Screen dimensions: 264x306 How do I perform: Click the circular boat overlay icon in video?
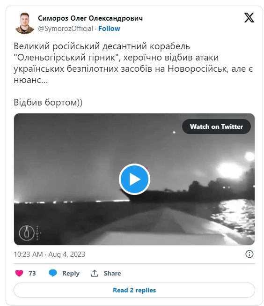[x=27, y=233]
